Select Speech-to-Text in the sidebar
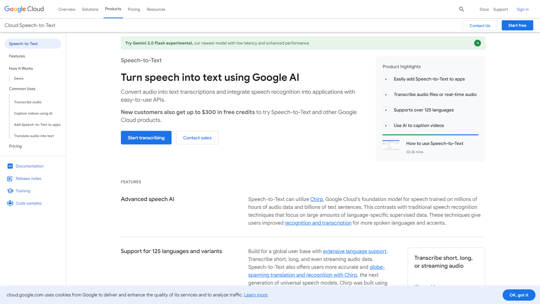 tap(33, 44)
